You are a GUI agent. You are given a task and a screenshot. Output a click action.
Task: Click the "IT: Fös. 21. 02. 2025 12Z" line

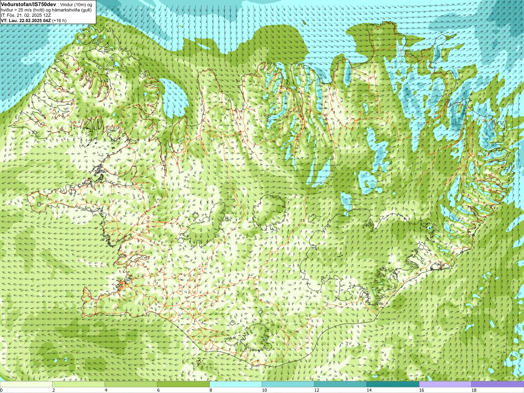[x=26, y=15]
